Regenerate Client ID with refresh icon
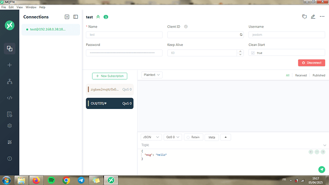 (x=241, y=35)
